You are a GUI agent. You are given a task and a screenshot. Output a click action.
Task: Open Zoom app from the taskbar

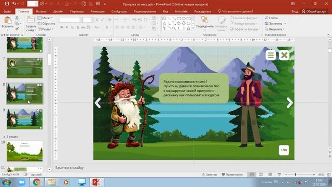22,182
